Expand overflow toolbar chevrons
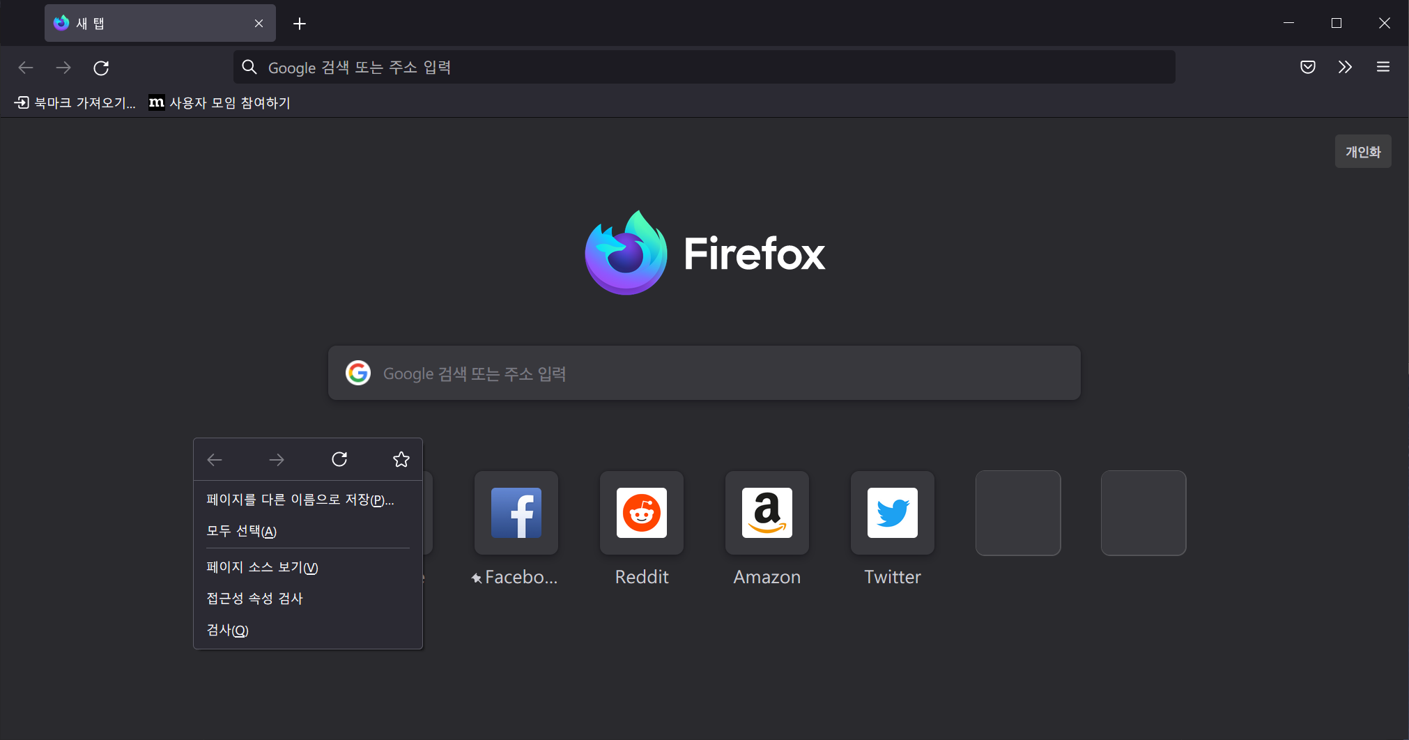The image size is (1409, 740). coord(1345,67)
